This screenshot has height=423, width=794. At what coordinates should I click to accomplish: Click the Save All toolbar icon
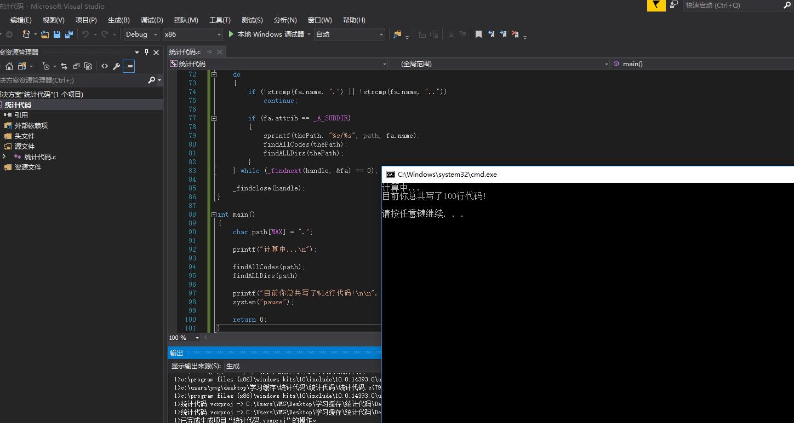tap(69, 34)
